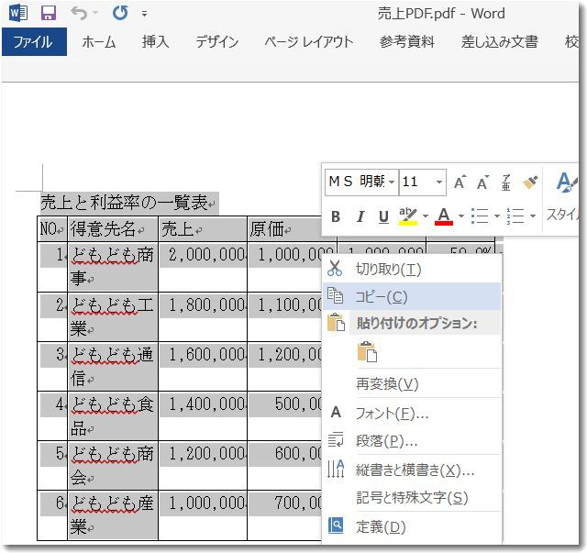Image resolution: width=587 pixels, height=553 pixels.
Task: Apply the yellow text highlight color
Action: [x=408, y=216]
